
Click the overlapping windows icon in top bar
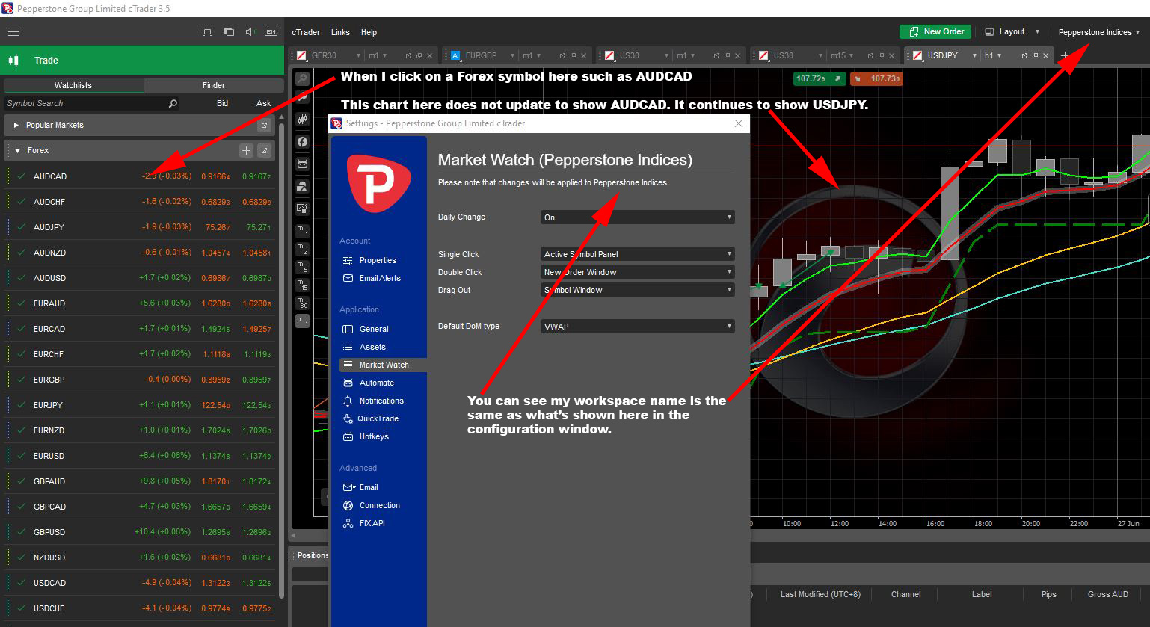coord(230,32)
